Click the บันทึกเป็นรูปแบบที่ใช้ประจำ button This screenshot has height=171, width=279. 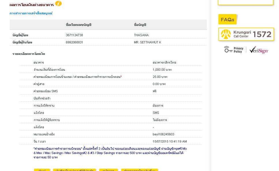74,170
